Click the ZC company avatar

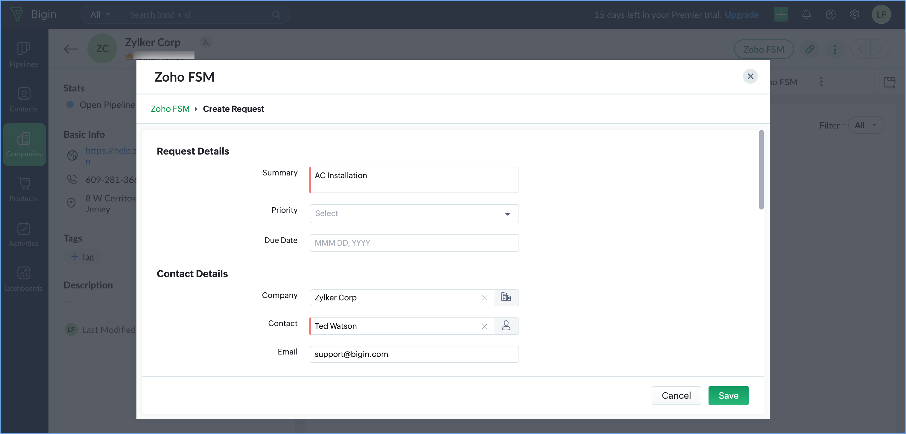click(x=102, y=48)
